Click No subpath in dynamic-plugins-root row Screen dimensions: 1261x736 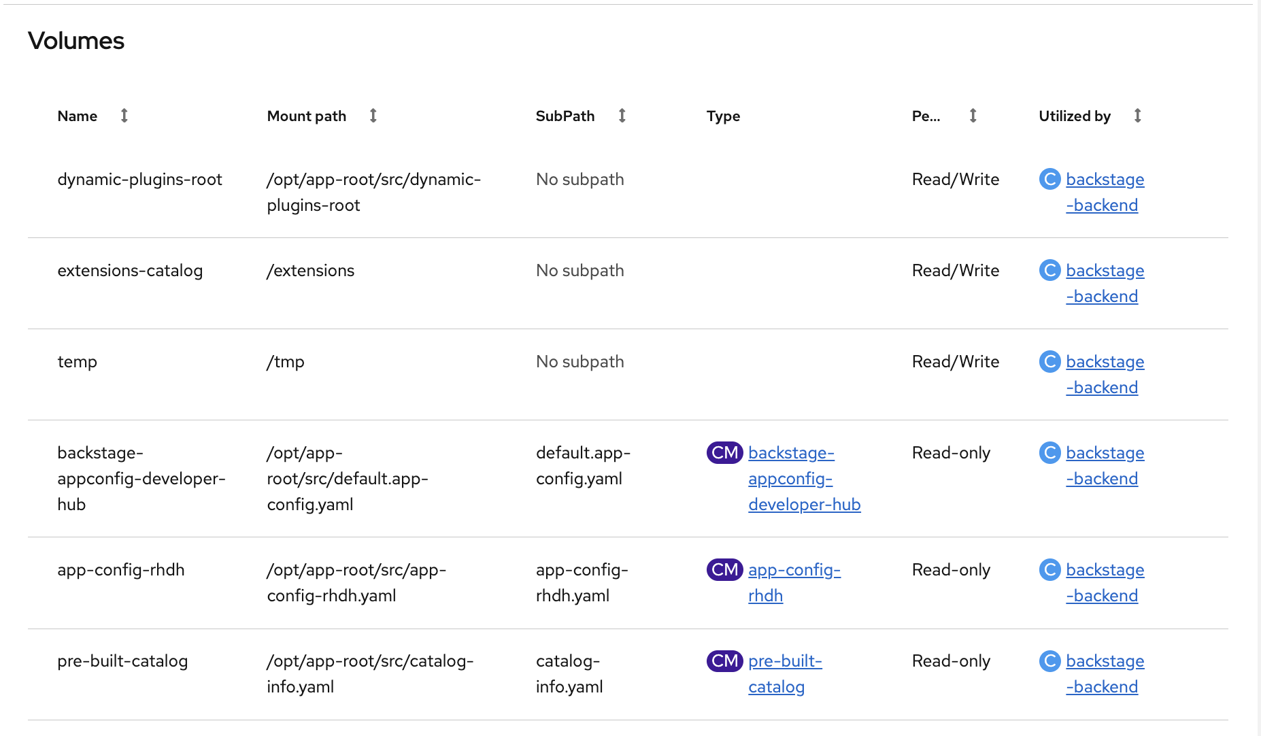click(x=580, y=180)
